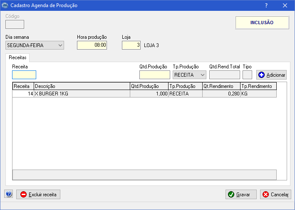The width and height of the screenshot is (295, 210).
Task: Click the RECEITA cell in the grid row
Action: (185, 94)
